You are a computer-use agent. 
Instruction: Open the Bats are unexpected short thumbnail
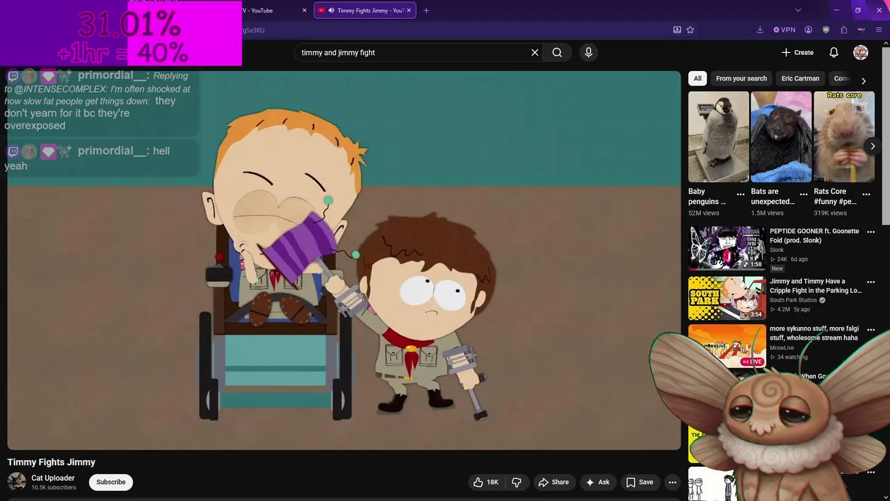(x=781, y=137)
